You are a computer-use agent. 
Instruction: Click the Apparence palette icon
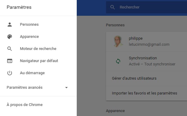click(x=10, y=37)
